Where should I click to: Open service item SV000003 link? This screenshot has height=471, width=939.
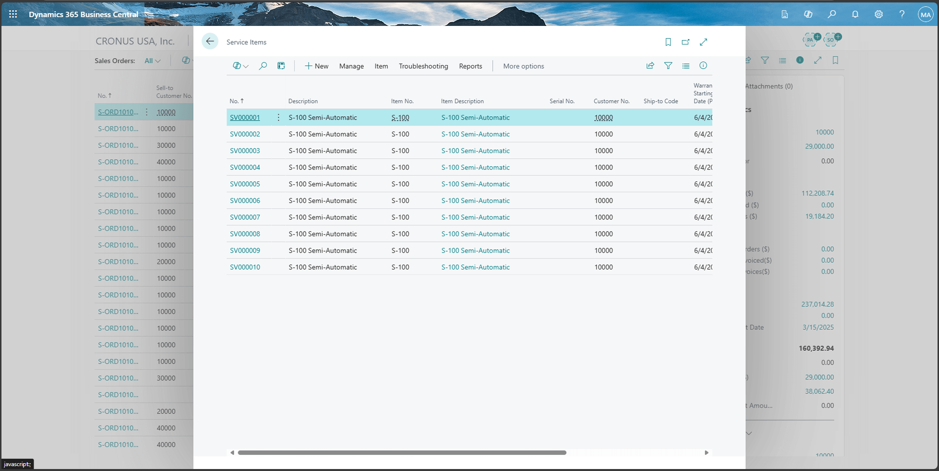click(245, 150)
